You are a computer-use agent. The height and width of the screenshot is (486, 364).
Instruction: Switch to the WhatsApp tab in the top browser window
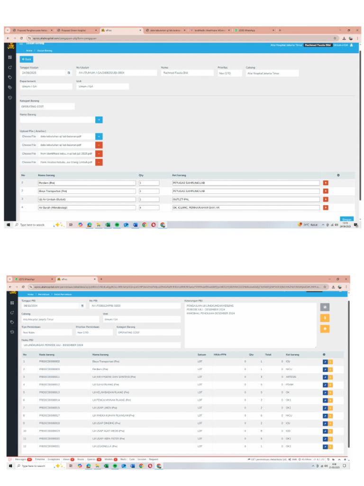tap(254, 30)
